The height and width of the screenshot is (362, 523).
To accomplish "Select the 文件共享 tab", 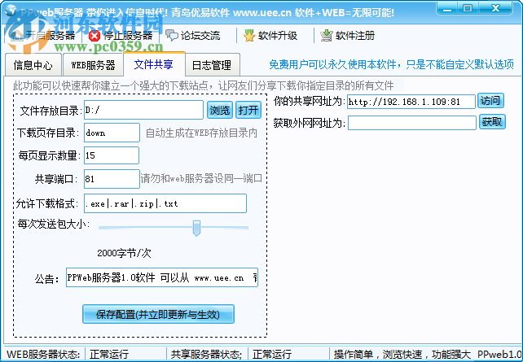I will pos(154,64).
